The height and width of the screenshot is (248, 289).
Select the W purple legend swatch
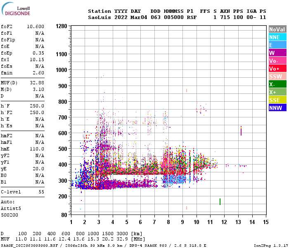point(277,53)
